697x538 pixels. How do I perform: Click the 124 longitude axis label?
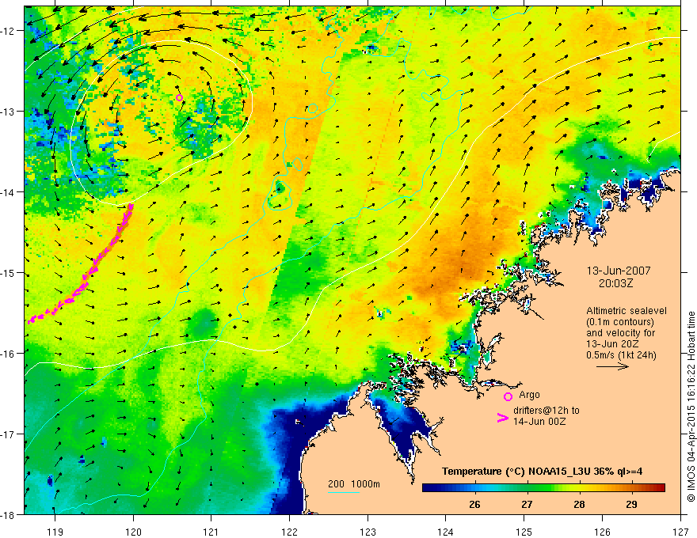(x=446, y=532)
